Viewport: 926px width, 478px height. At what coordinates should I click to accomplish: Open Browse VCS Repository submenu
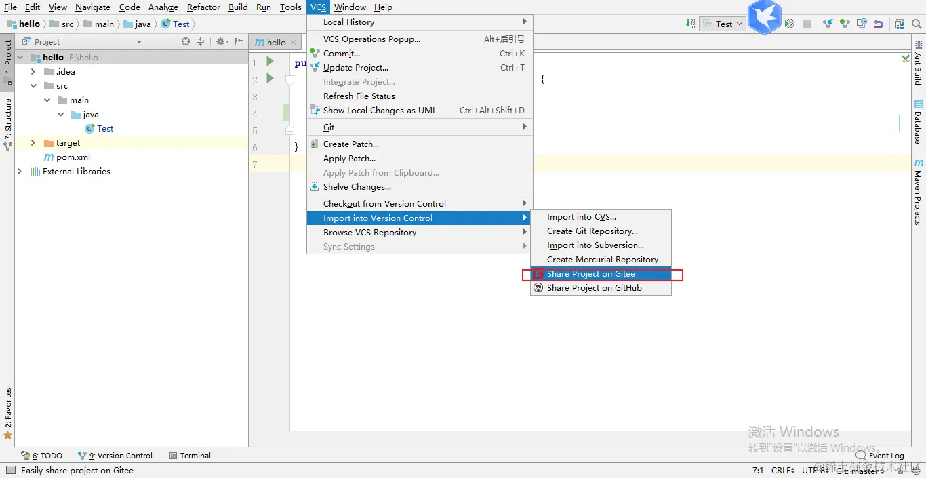420,233
